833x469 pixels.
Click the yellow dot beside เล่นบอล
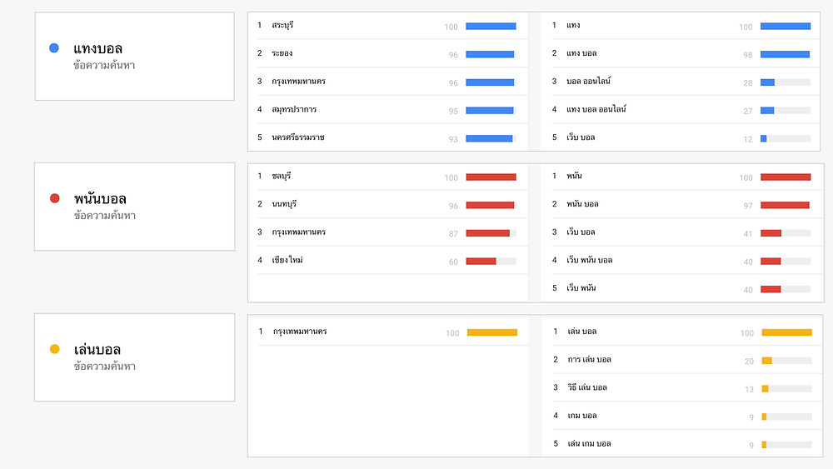[54, 349]
